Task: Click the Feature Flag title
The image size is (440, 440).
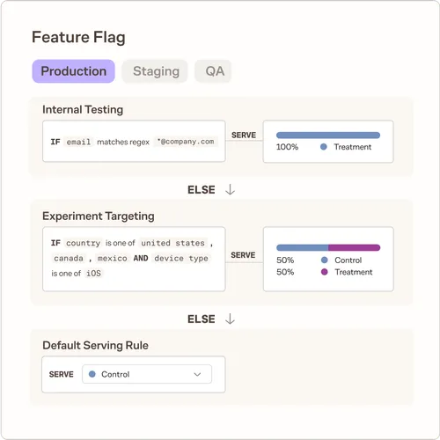Action: [x=78, y=37]
